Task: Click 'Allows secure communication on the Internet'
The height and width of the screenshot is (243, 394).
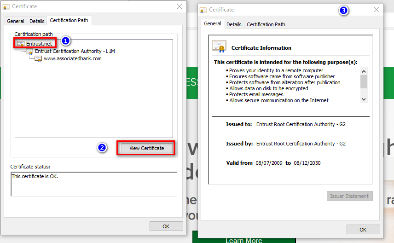Action: [x=279, y=100]
